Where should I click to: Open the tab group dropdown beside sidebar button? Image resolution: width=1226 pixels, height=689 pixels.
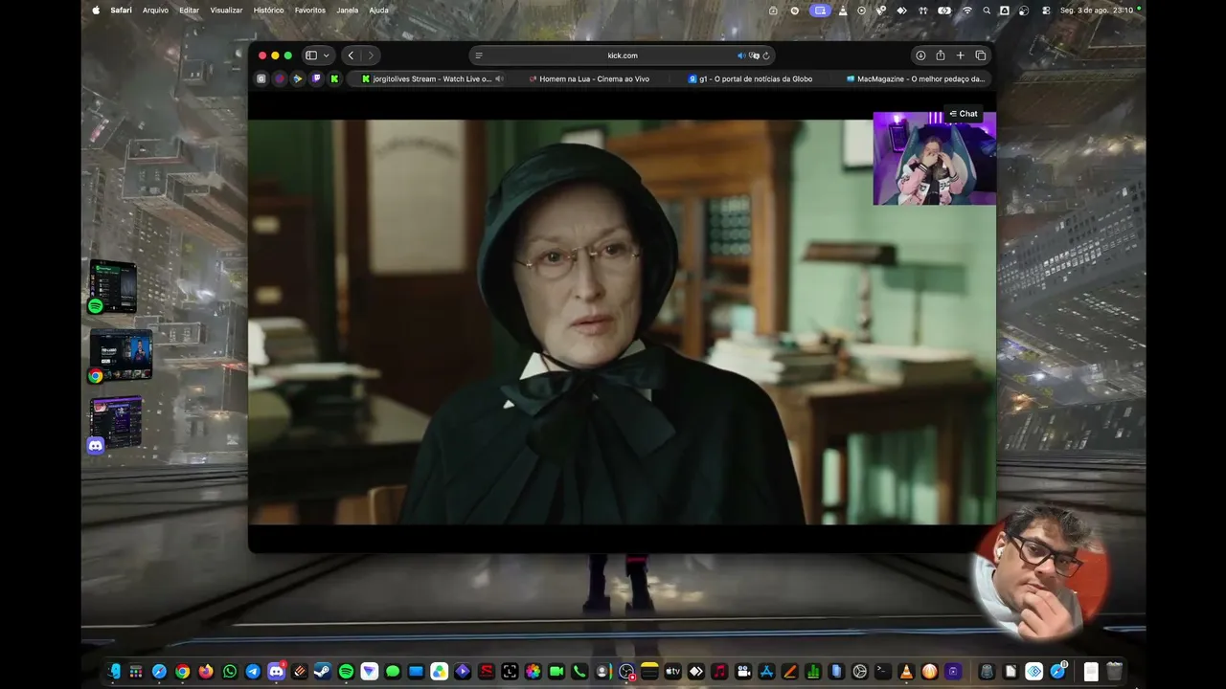point(327,56)
